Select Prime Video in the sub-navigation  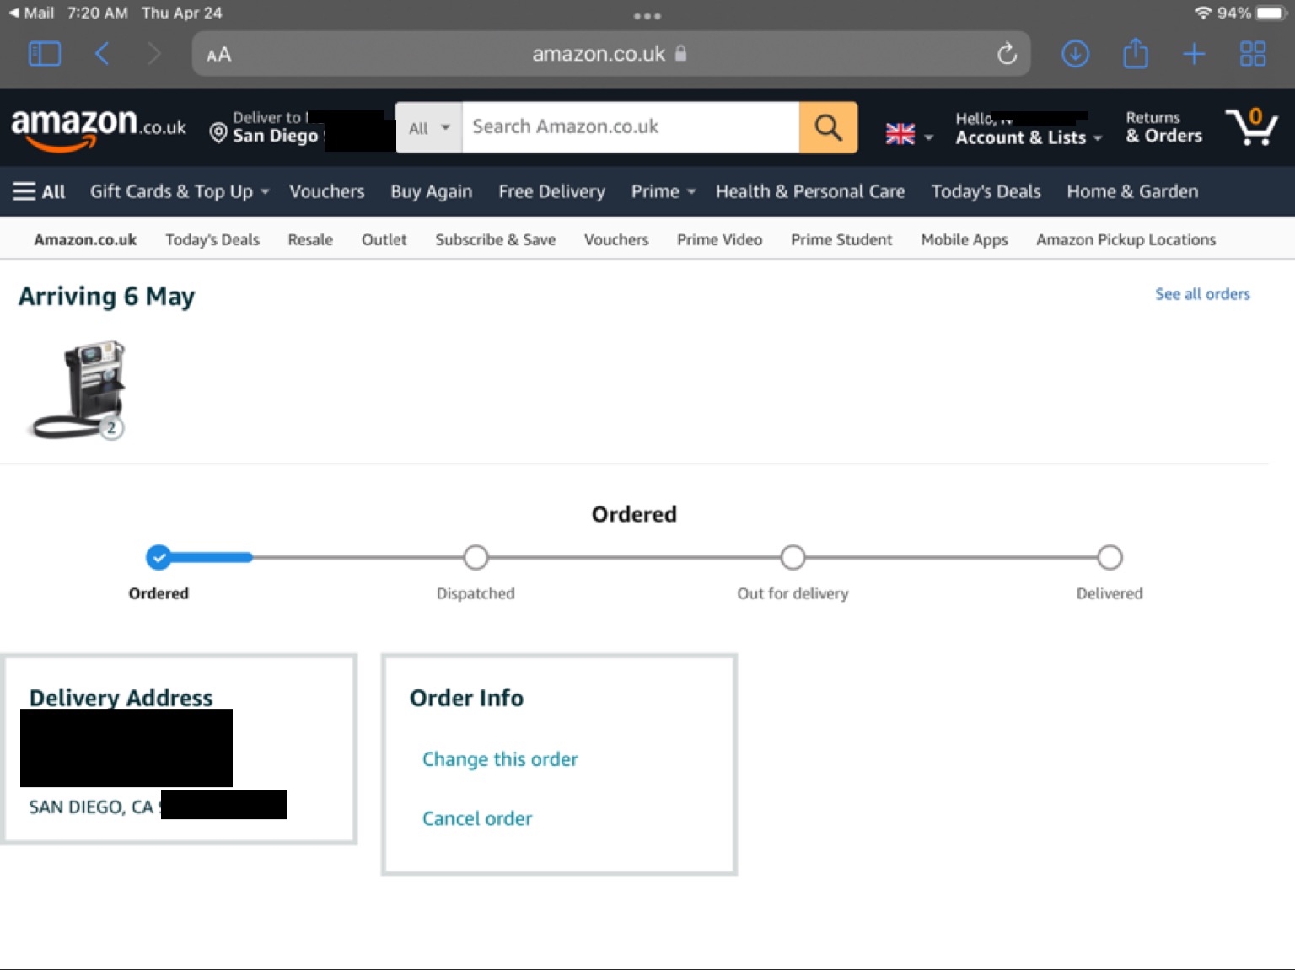pyautogui.click(x=719, y=239)
